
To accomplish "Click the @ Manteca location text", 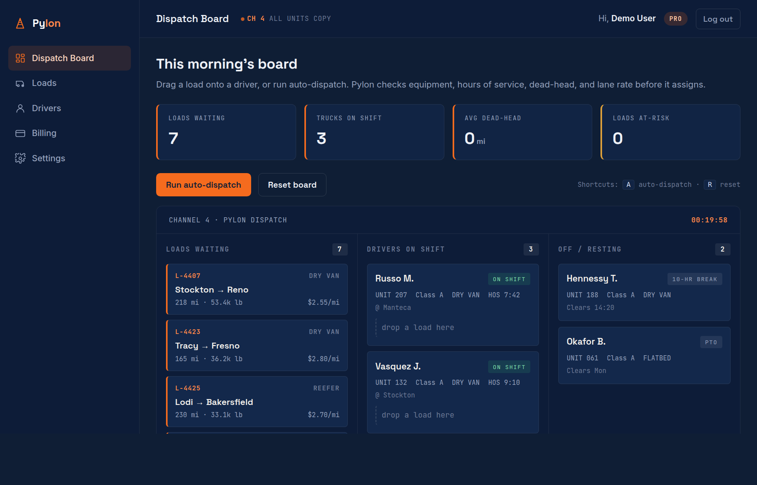I will [x=393, y=308].
